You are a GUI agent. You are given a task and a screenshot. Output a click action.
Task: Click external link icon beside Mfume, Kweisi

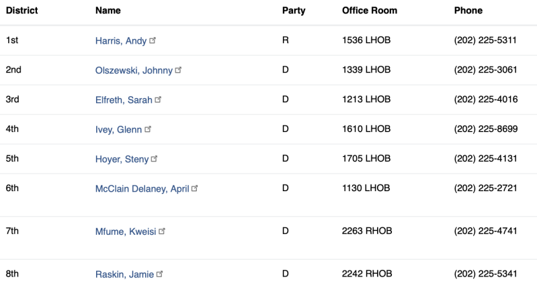click(162, 231)
